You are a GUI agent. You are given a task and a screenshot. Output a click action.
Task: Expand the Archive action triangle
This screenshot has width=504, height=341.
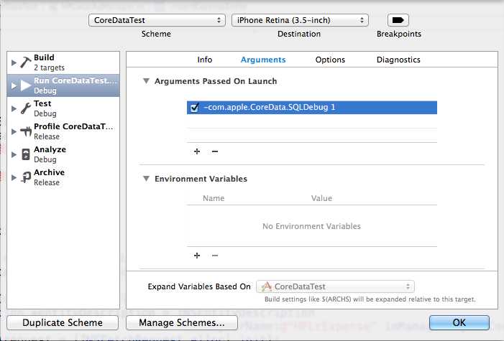pos(14,177)
